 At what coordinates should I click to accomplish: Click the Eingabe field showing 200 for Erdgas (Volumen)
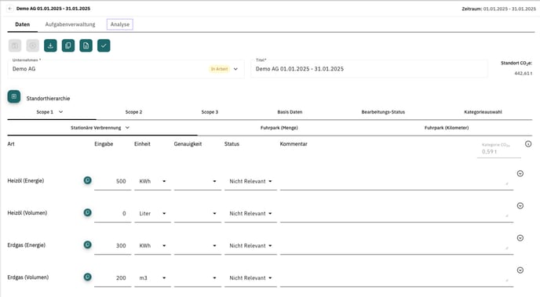coord(112,277)
